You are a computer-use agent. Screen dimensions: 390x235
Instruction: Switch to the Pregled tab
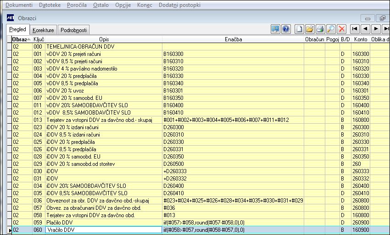(17, 29)
